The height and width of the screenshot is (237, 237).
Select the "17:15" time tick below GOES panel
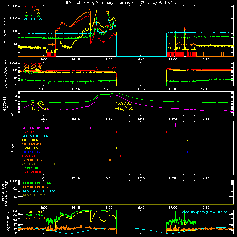(205, 119)
